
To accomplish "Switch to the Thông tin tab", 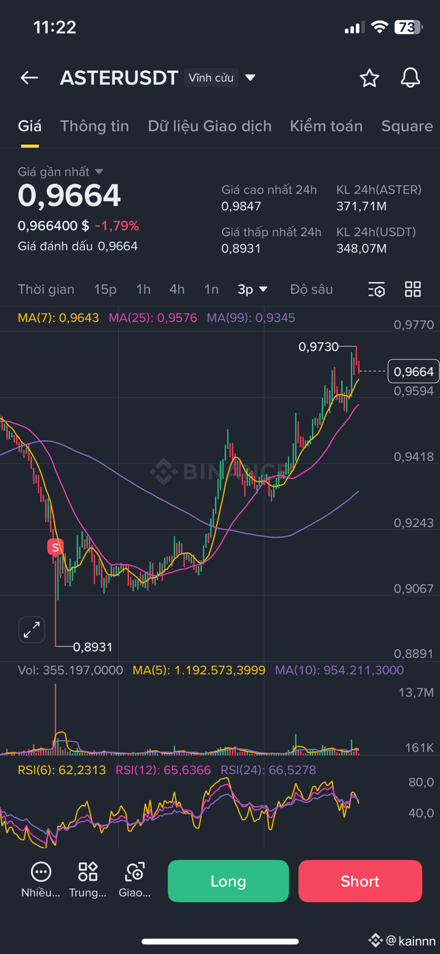I will 95,126.
